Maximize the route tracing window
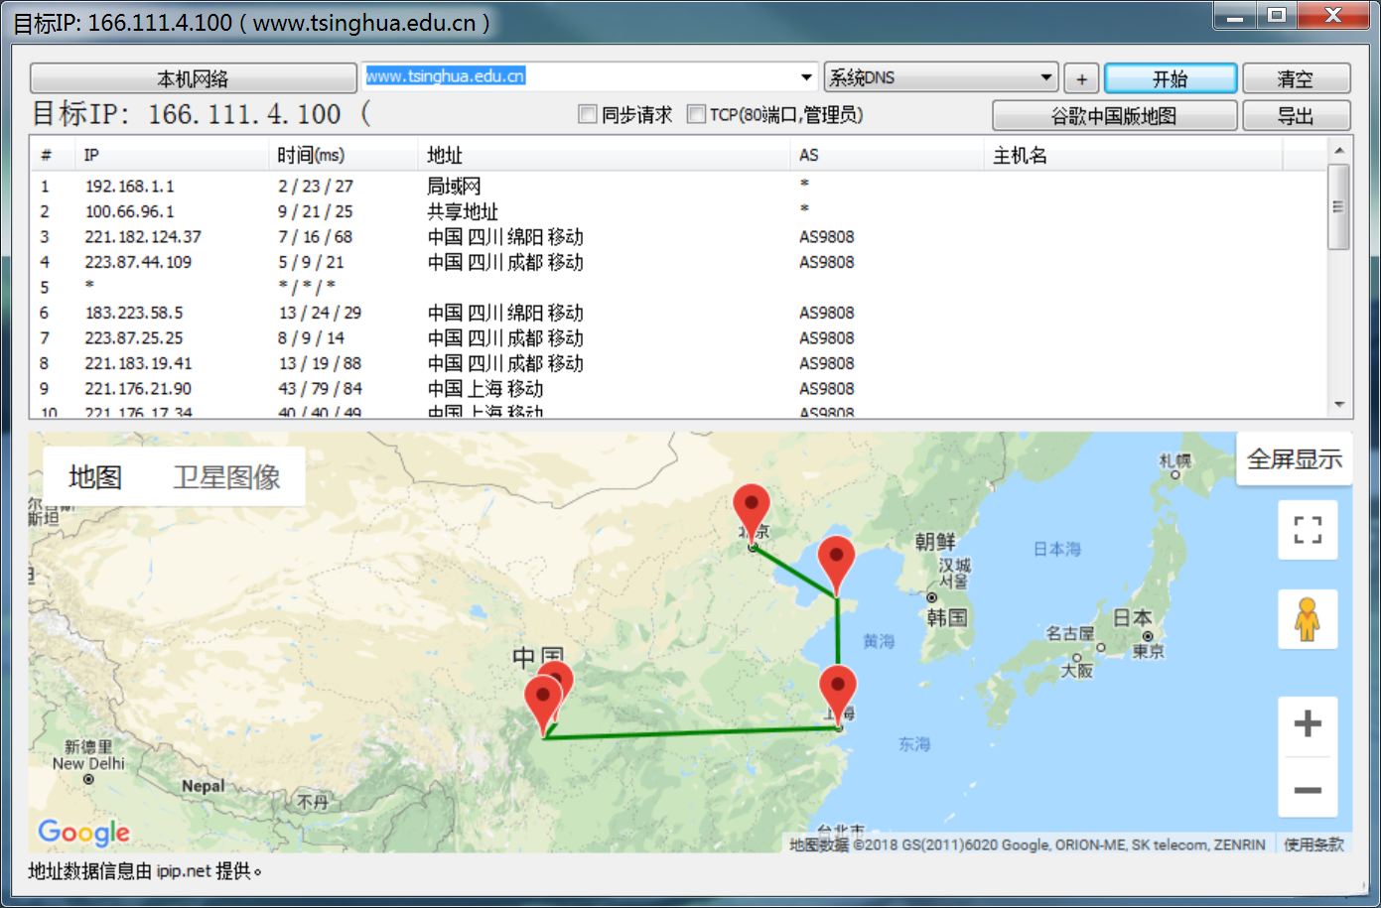The image size is (1381, 908). point(1277,16)
